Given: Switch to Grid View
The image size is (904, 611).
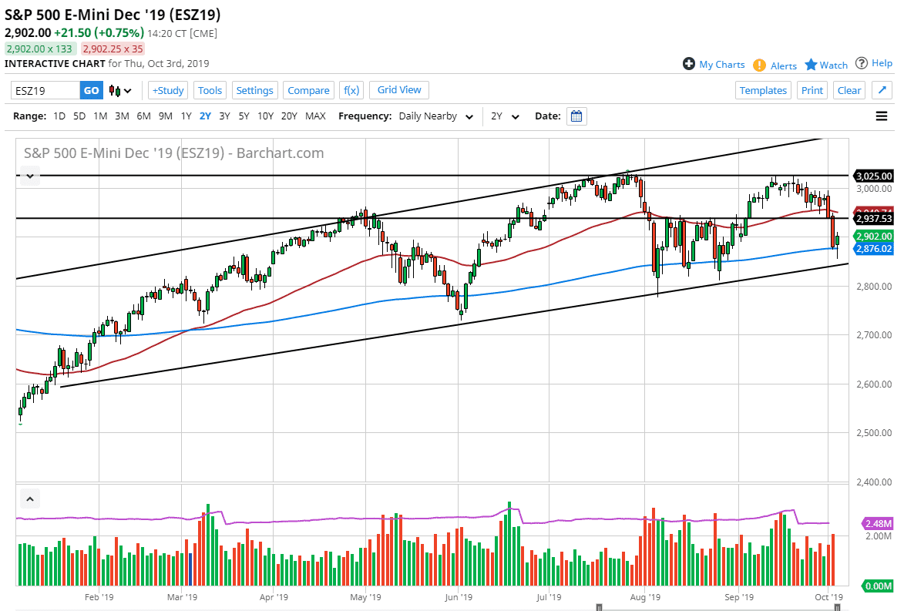Looking at the screenshot, I should point(398,90).
